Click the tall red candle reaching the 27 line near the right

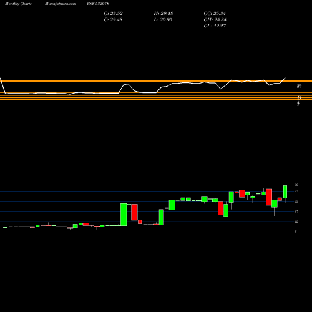point(269,197)
